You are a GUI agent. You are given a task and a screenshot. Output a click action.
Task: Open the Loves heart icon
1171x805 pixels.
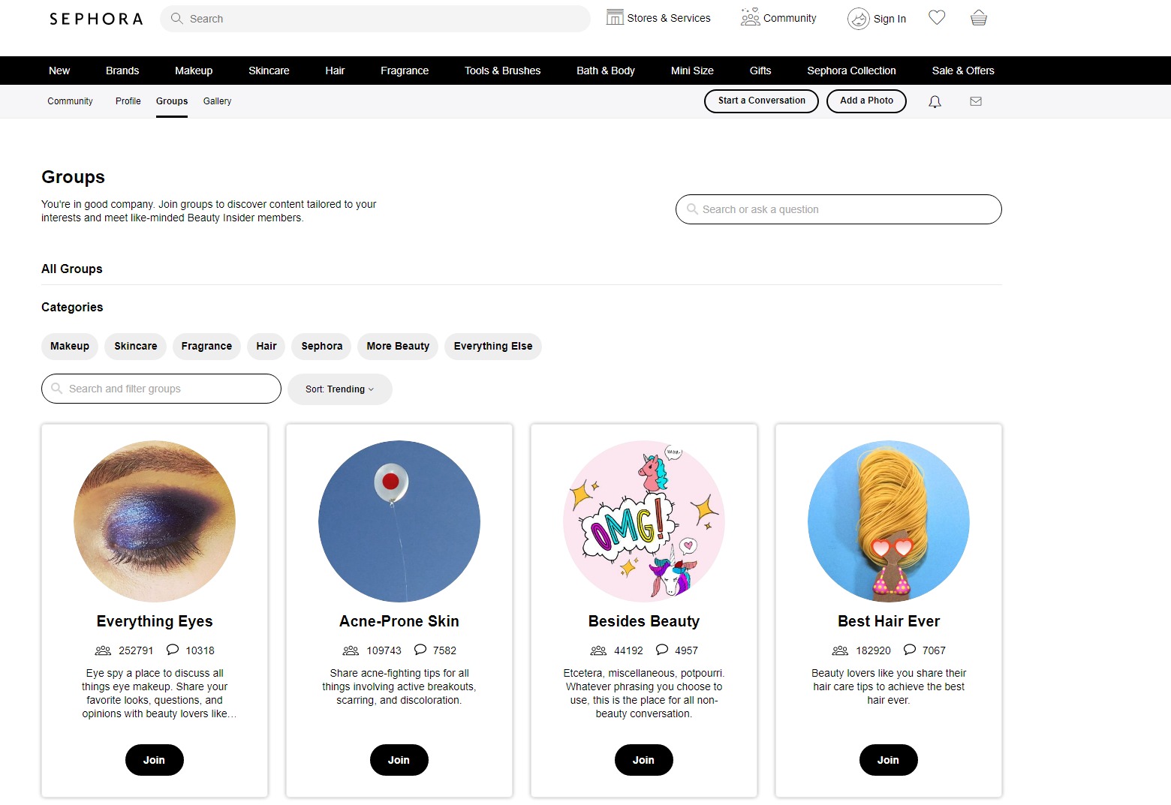coord(937,17)
